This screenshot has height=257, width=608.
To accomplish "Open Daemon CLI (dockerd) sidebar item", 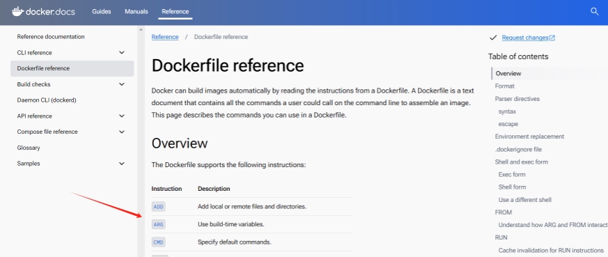I will point(47,100).
